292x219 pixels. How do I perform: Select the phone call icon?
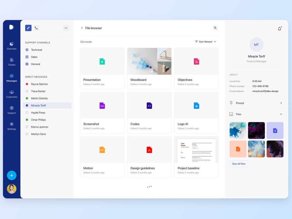click(x=36, y=28)
